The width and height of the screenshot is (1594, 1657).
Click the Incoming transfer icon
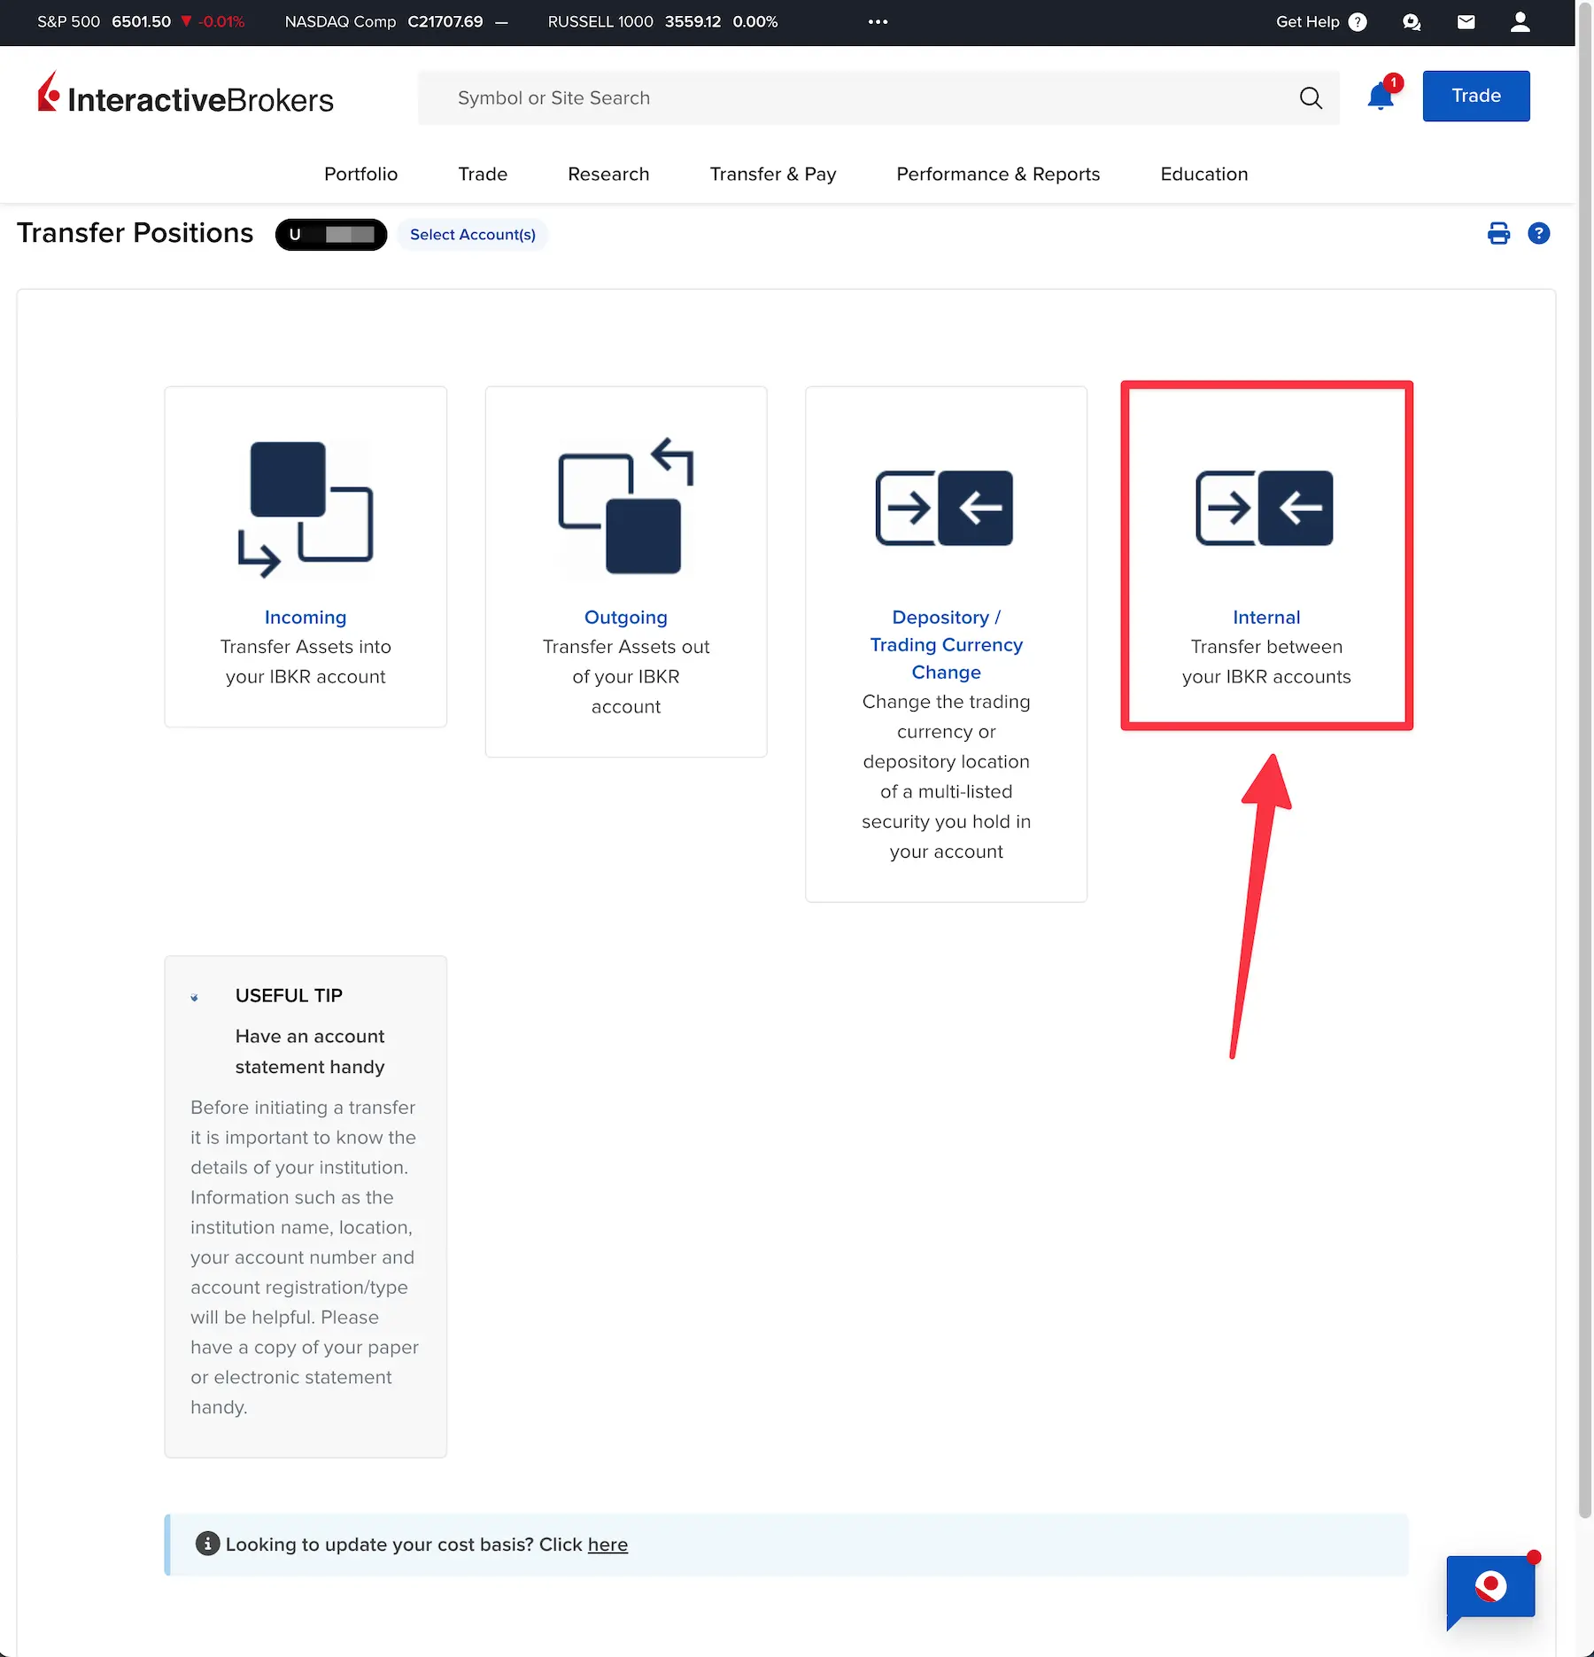pos(306,510)
